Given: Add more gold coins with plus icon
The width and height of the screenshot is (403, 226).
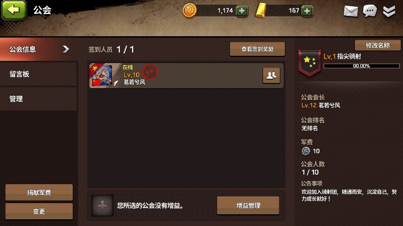Looking at the screenshot, I should (x=242, y=11).
